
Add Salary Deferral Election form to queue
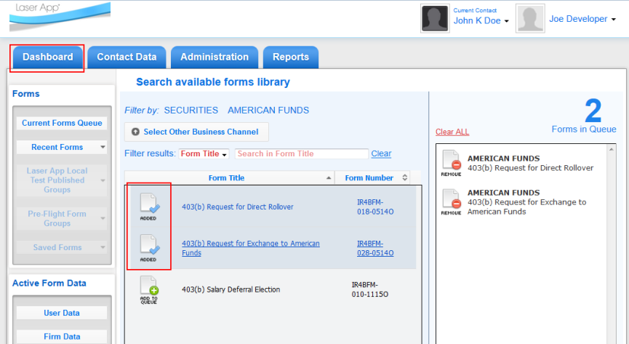pos(148,289)
